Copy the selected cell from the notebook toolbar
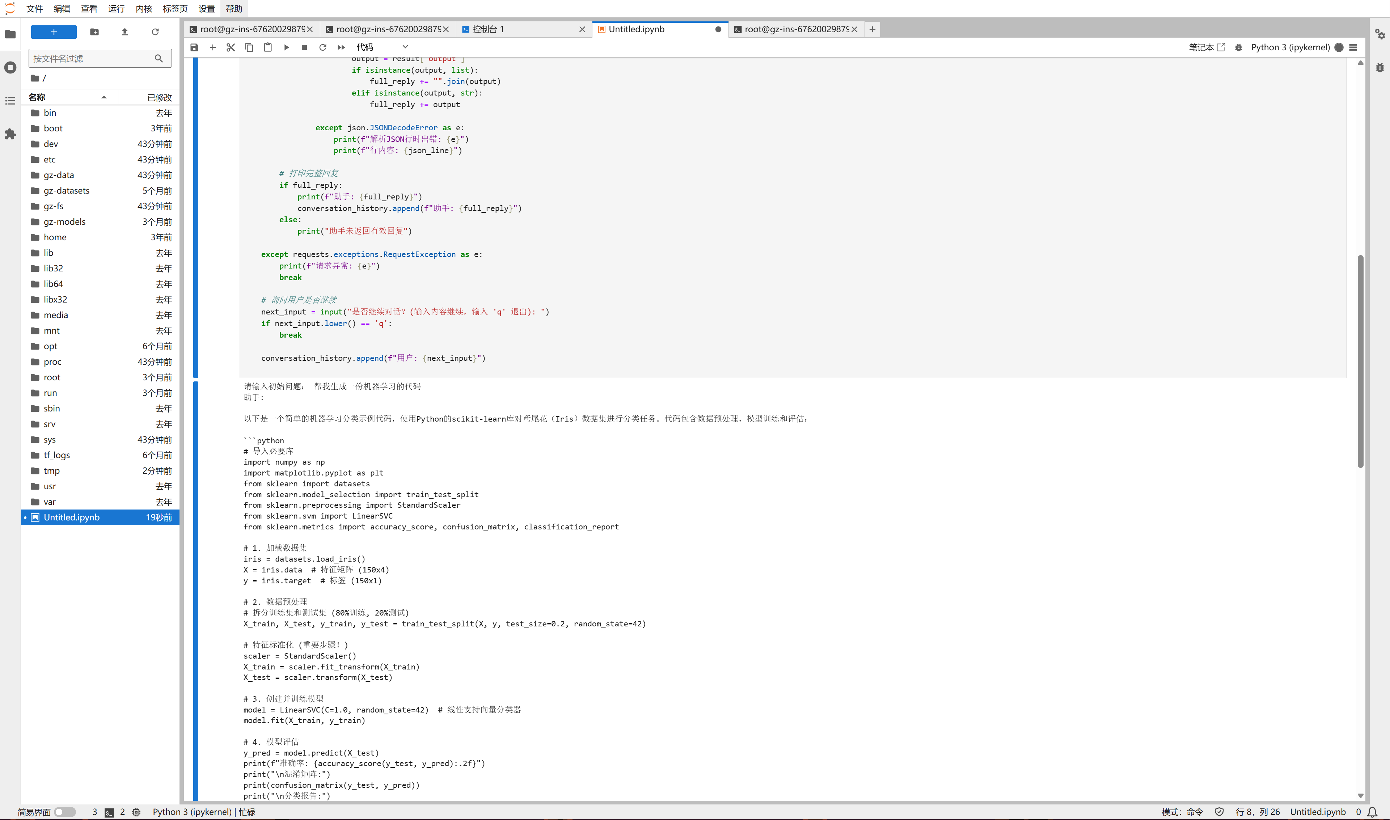This screenshot has width=1390, height=820. 249,47
